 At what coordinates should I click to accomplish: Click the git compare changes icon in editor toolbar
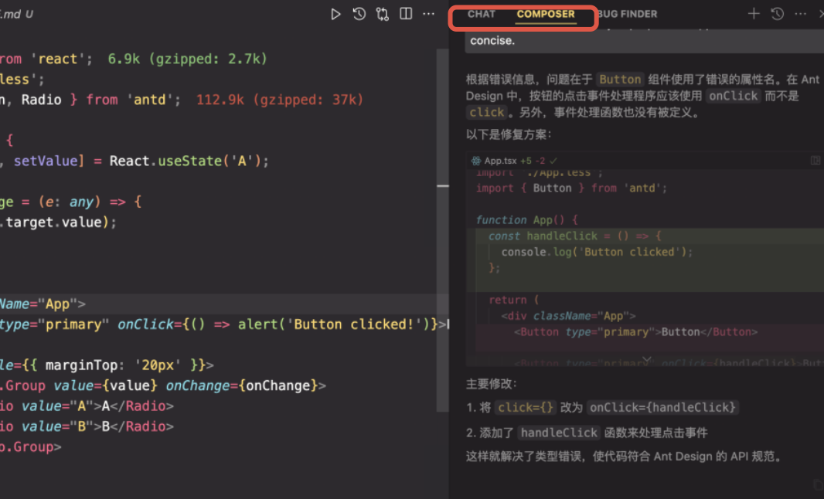pos(383,14)
